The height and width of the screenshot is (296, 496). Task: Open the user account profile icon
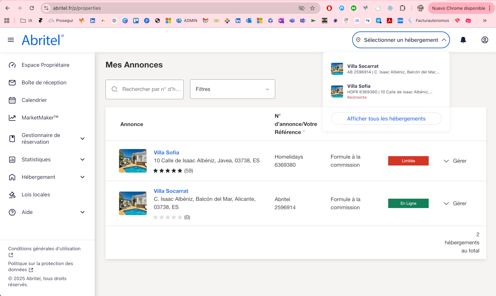[x=485, y=40]
